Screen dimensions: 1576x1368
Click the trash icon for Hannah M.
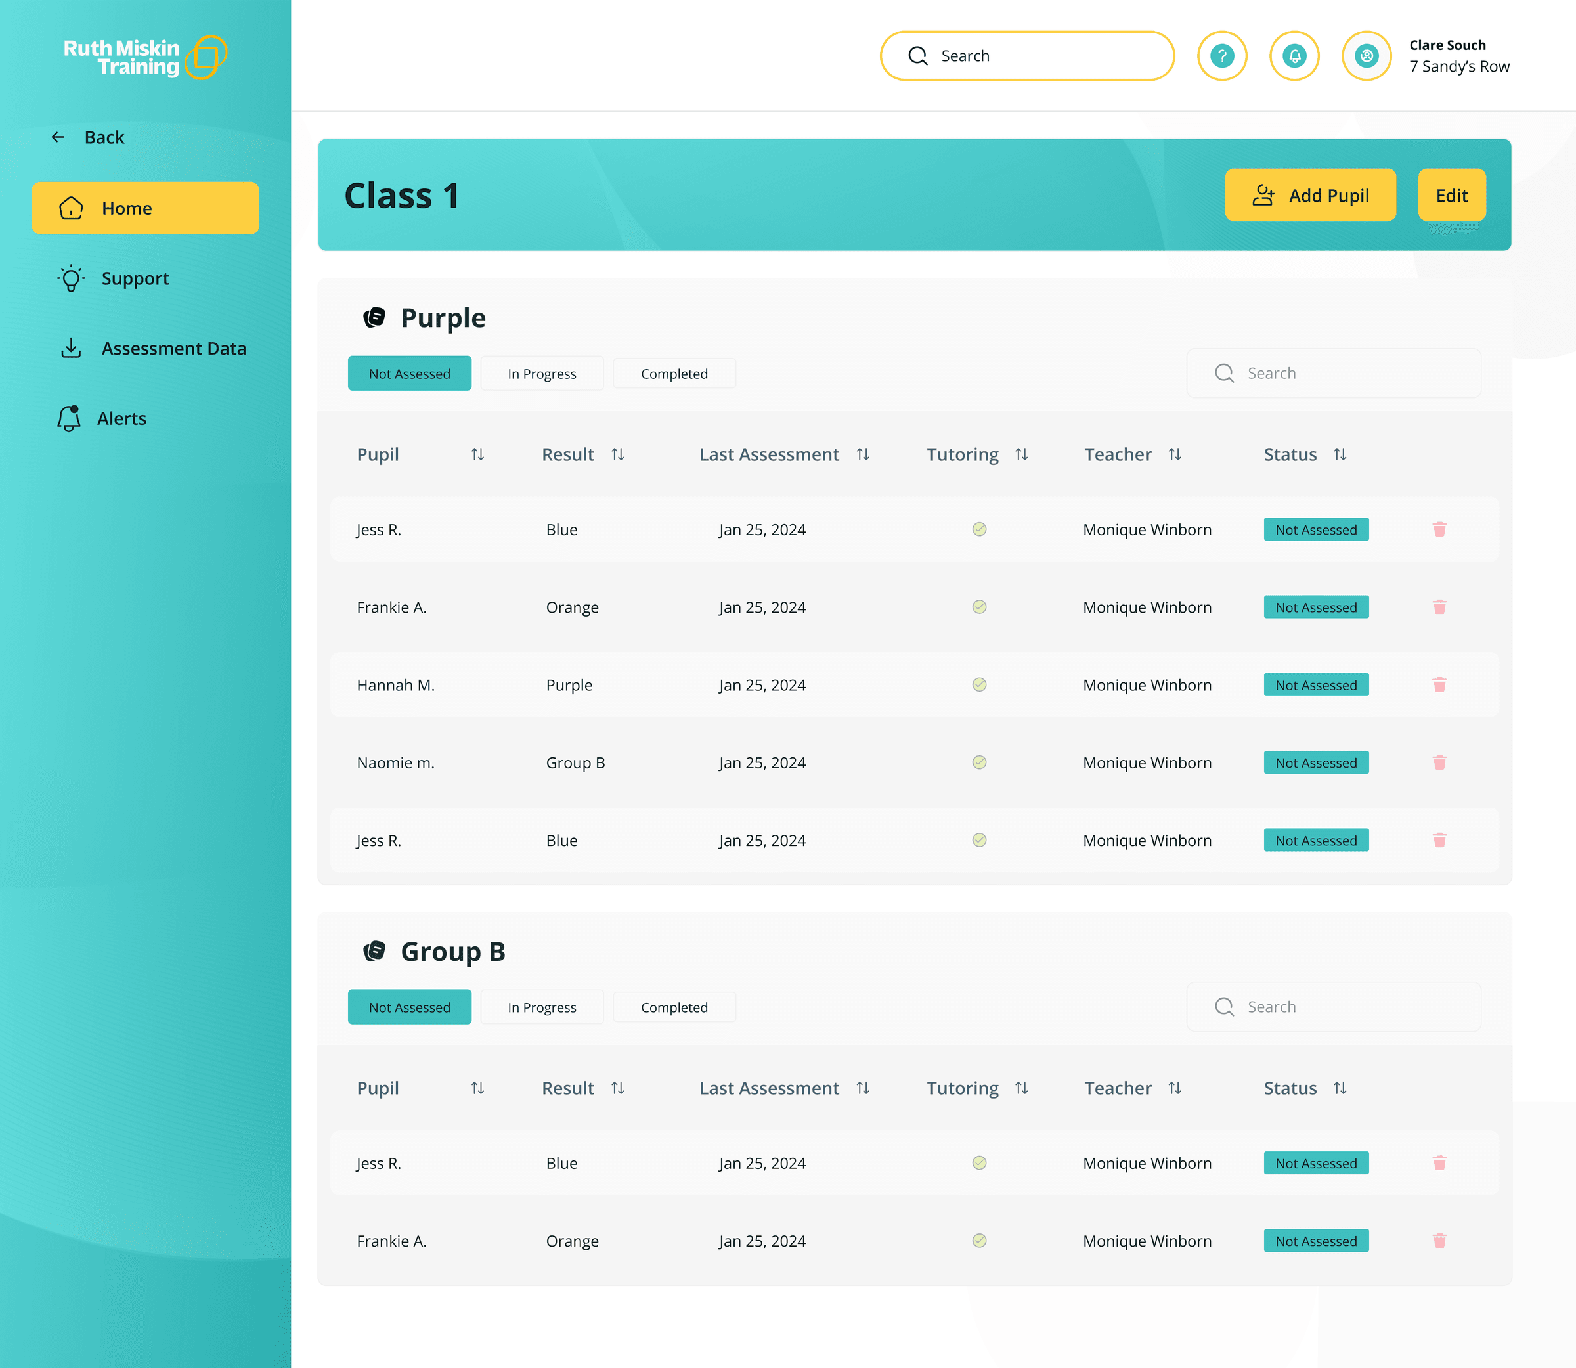click(x=1439, y=685)
